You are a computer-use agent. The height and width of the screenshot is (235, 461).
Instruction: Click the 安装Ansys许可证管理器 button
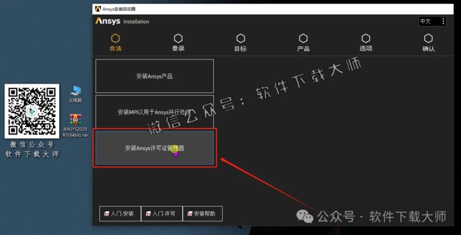point(155,148)
